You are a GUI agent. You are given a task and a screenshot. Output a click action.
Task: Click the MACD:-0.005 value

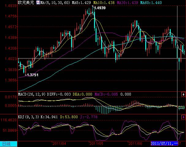coord(106,94)
